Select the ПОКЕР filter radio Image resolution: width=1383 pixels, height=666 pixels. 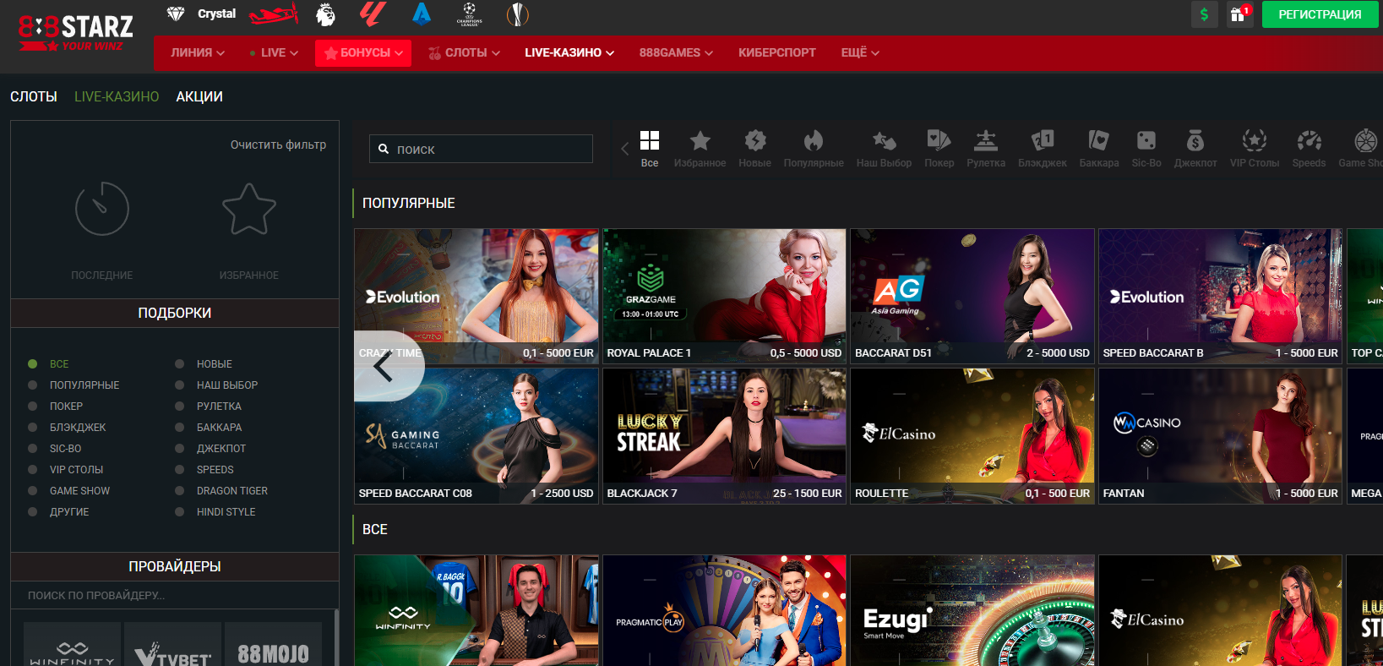pos(33,407)
